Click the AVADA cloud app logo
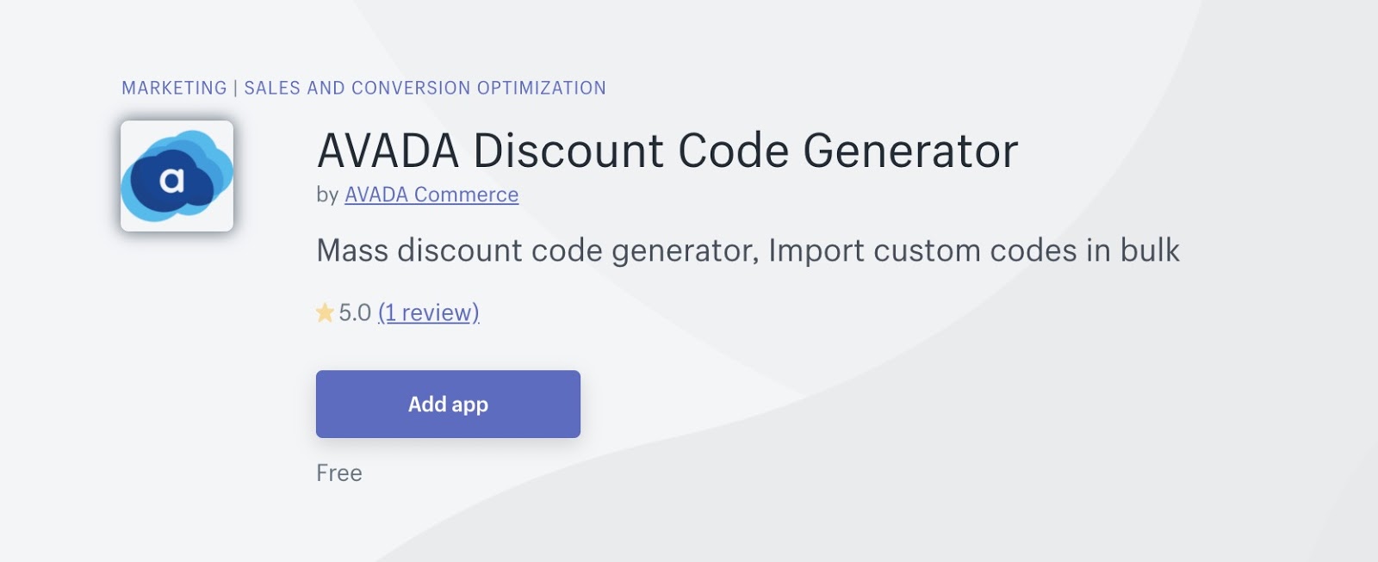The height and width of the screenshot is (562, 1378). click(177, 176)
